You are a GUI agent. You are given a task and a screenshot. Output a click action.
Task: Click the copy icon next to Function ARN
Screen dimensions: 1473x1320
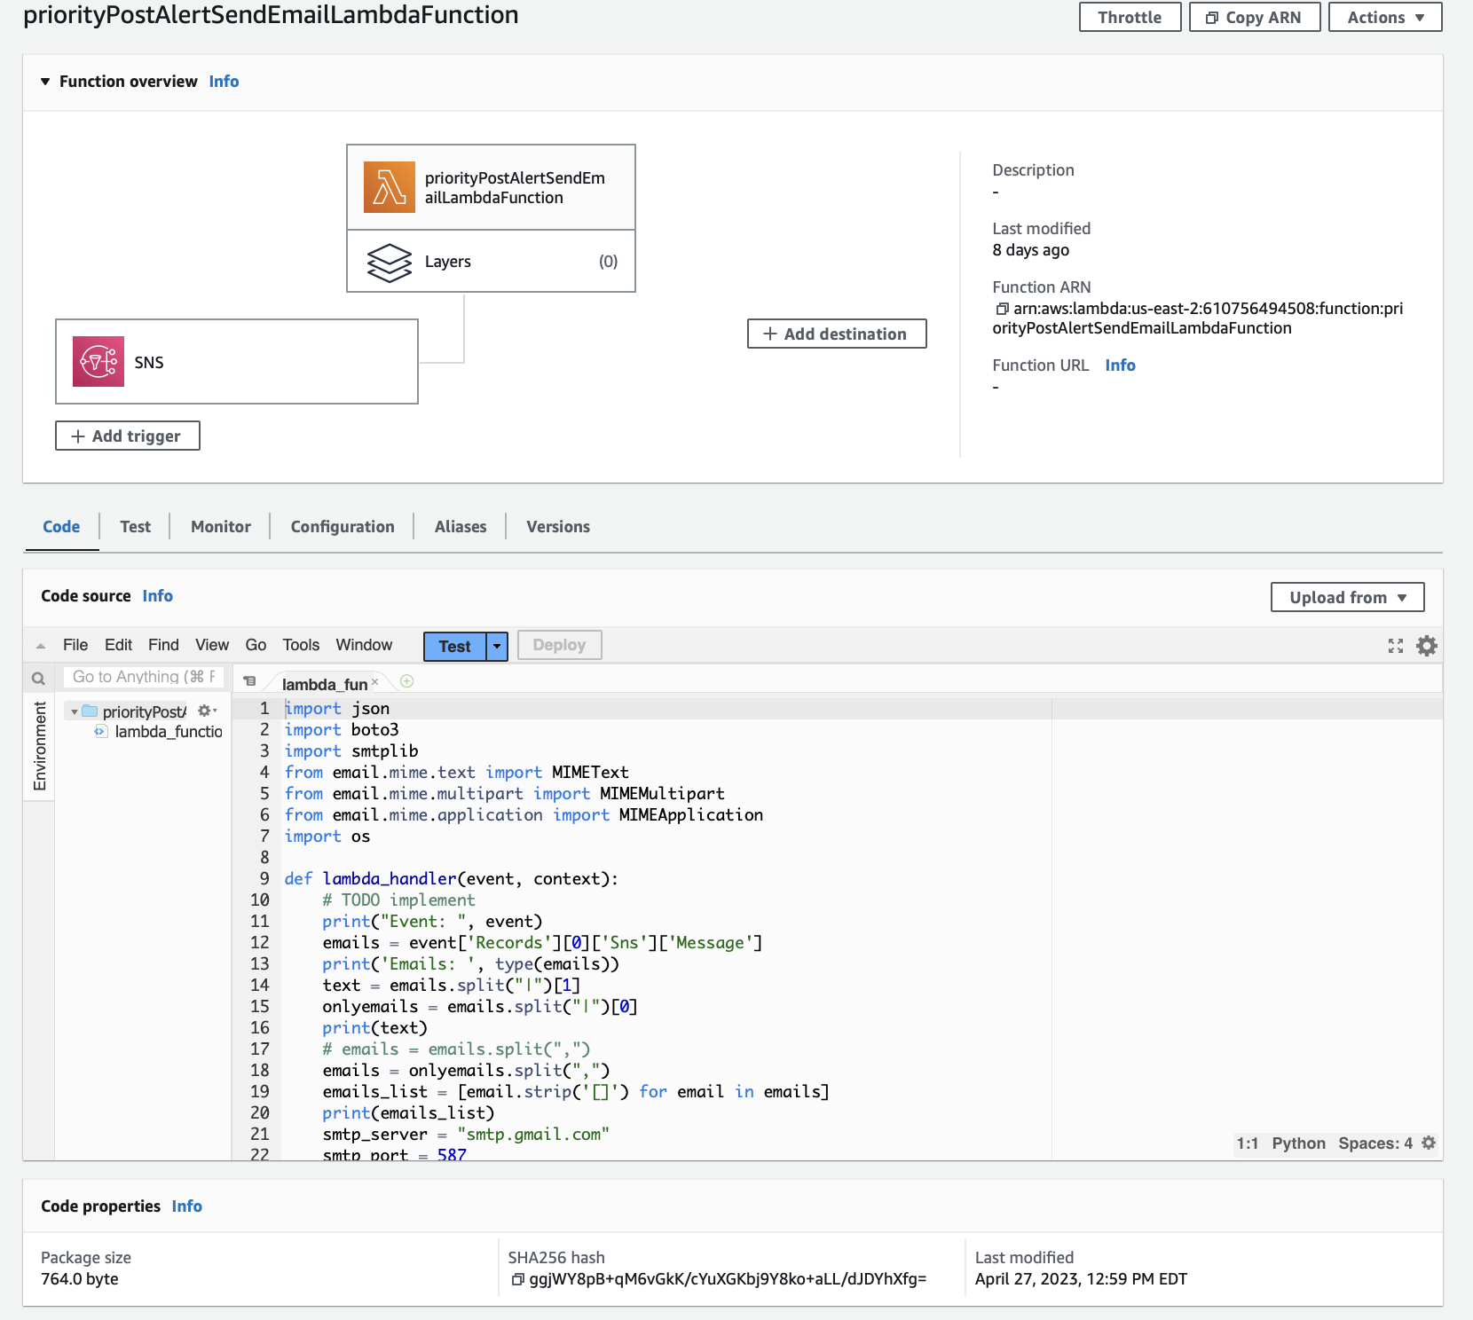(1003, 310)
